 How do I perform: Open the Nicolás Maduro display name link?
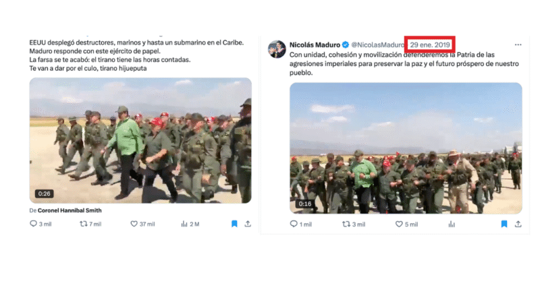pyautogui.click(x=315, y=44)
